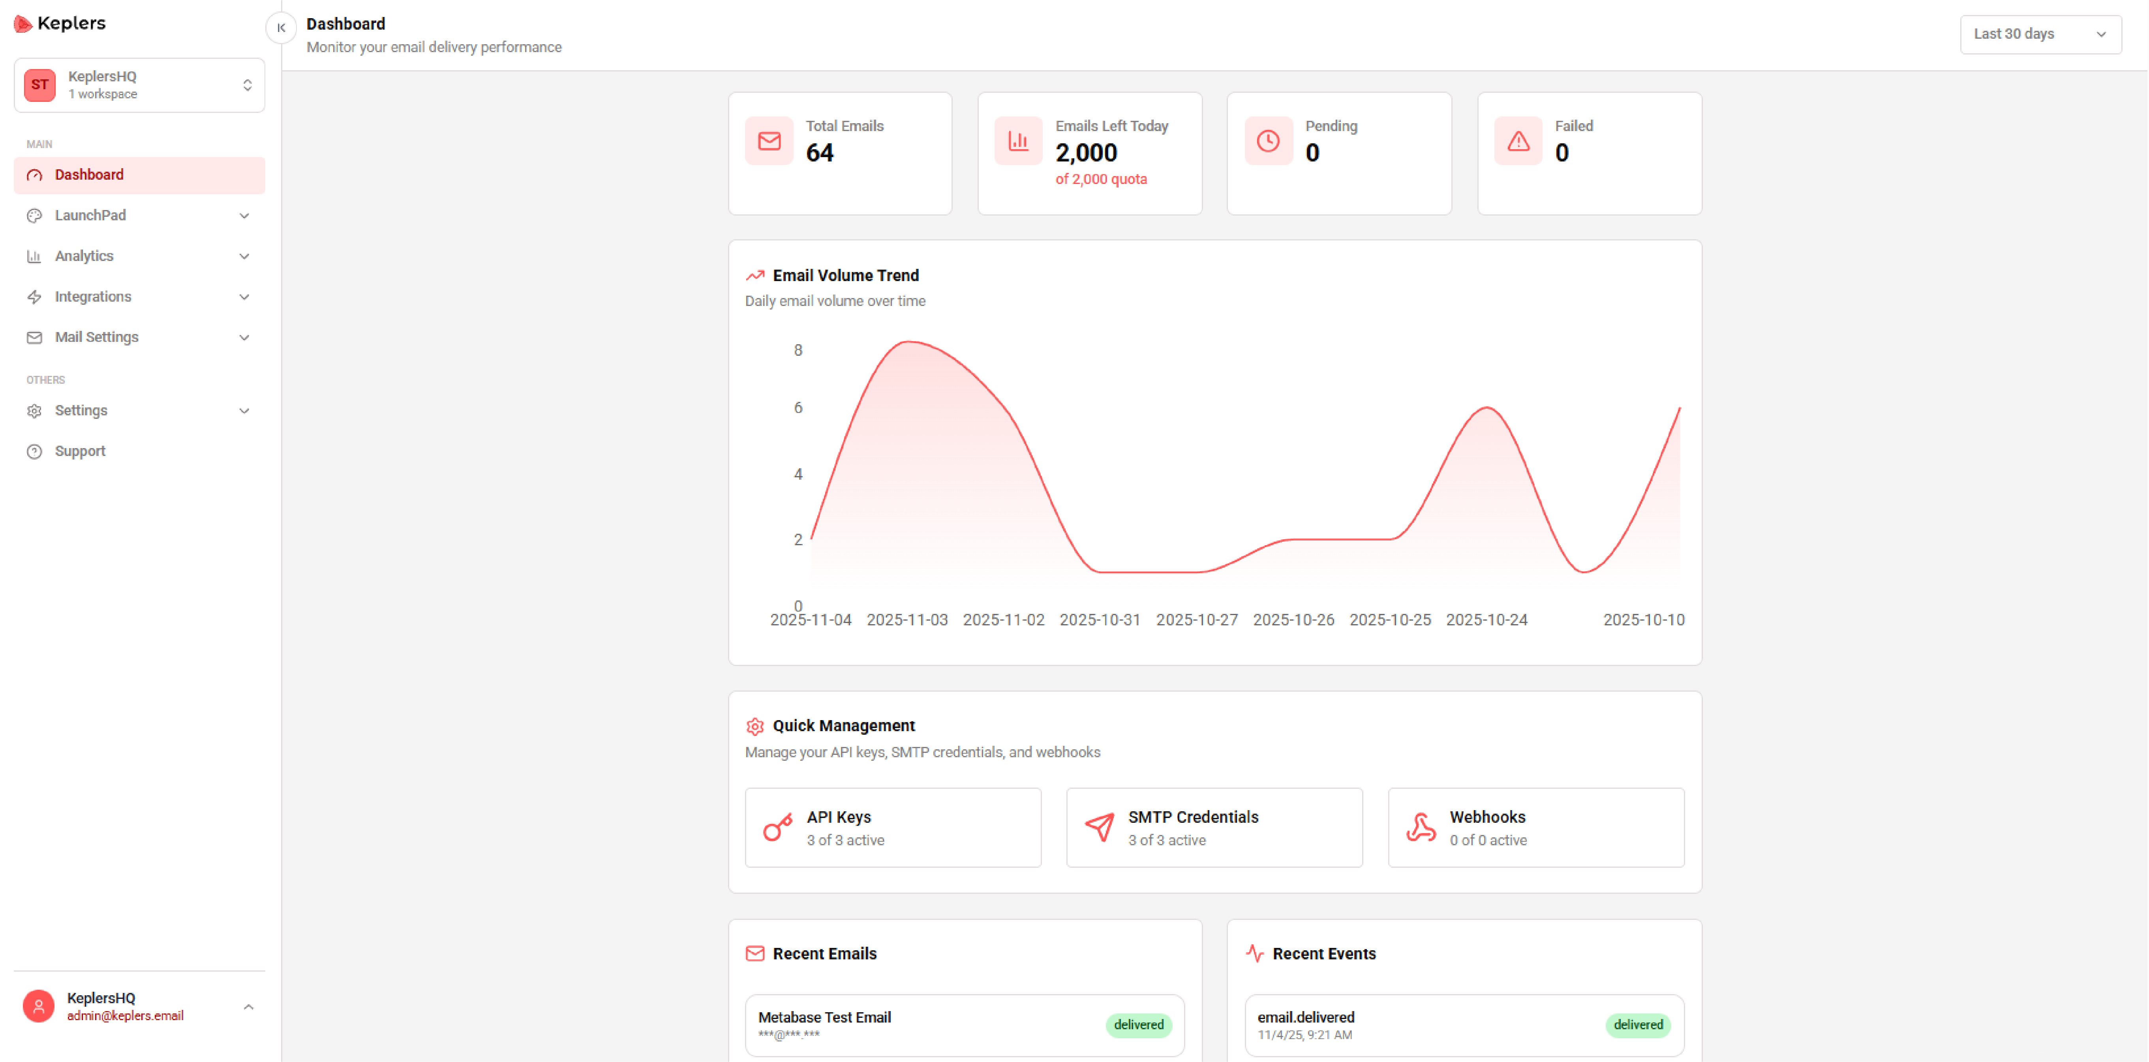Click the Total Emails envelope icon
Screen dimensions: 2149x1062
click(768, 141)
